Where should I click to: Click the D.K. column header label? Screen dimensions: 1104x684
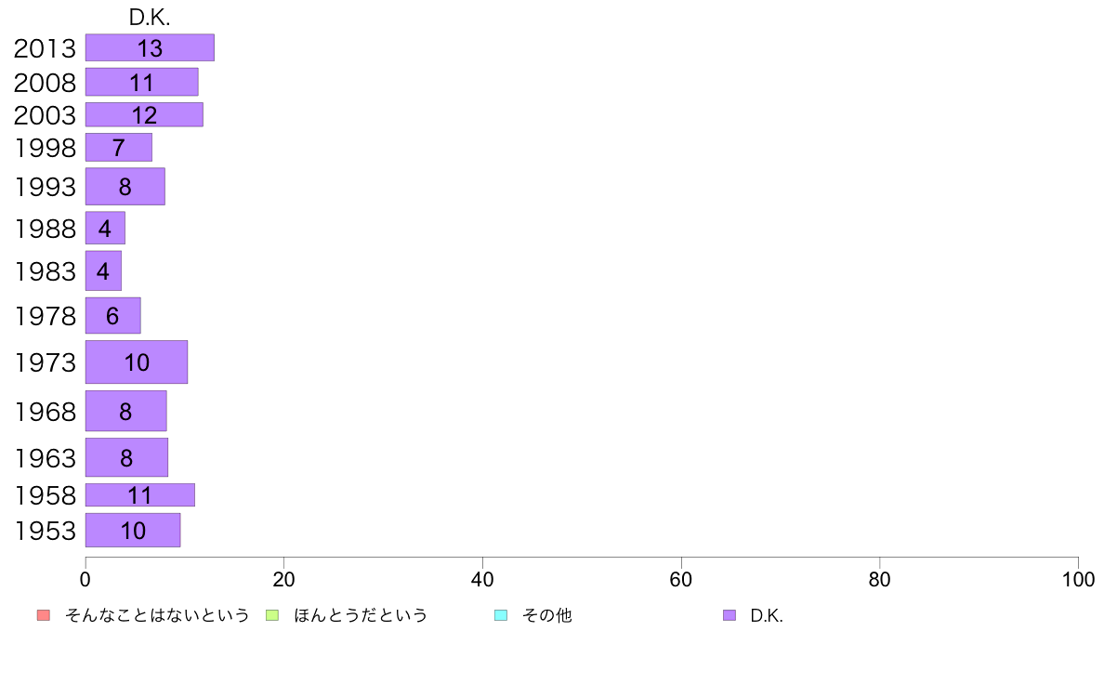150,18
